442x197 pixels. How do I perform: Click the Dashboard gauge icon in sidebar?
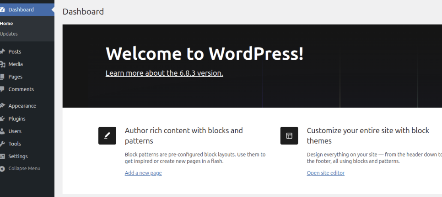pyautogui.click(x=2, y=10)
